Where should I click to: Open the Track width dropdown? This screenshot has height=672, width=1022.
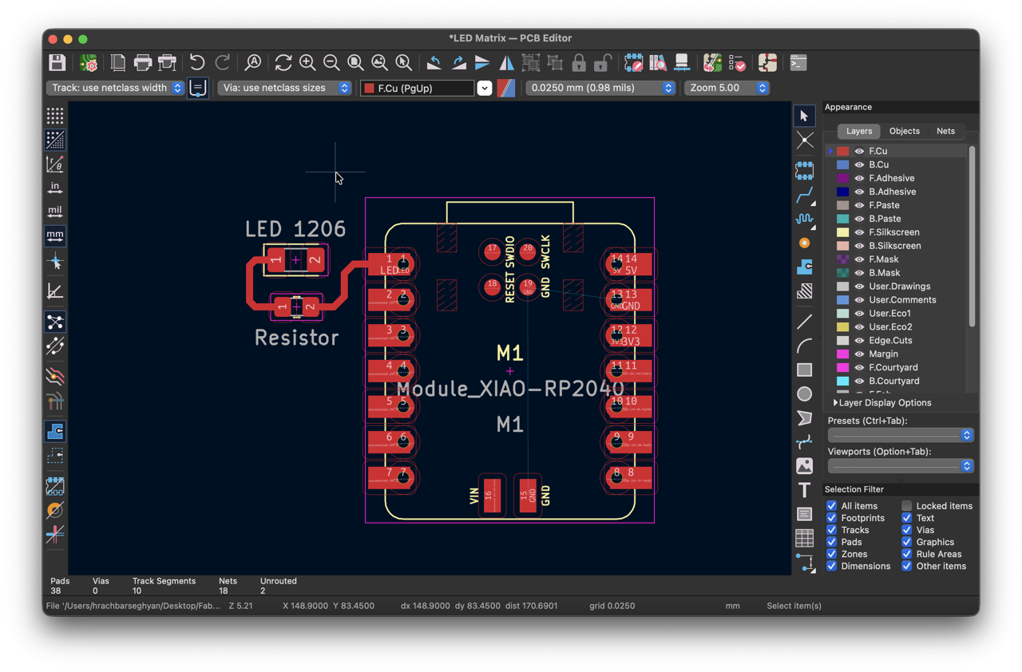(115, 88)
